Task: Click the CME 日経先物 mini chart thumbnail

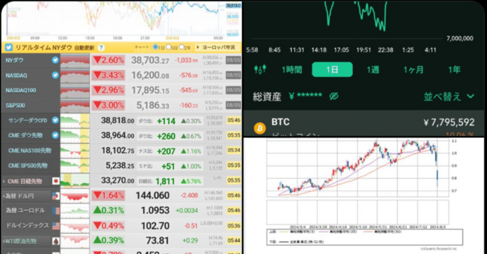Action: click(75, 181)
